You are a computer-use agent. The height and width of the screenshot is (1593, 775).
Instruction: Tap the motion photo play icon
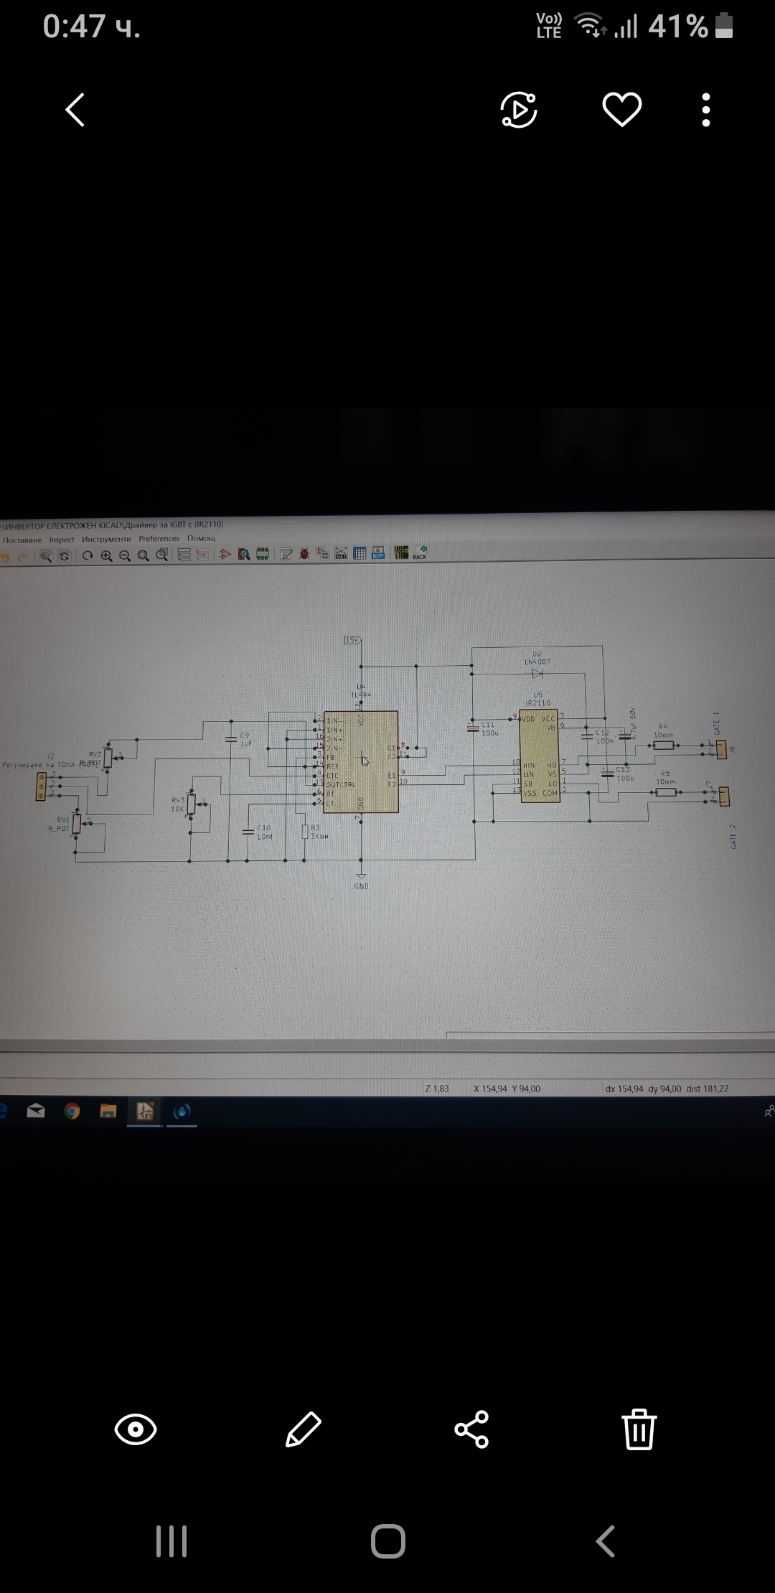(518, 110)
